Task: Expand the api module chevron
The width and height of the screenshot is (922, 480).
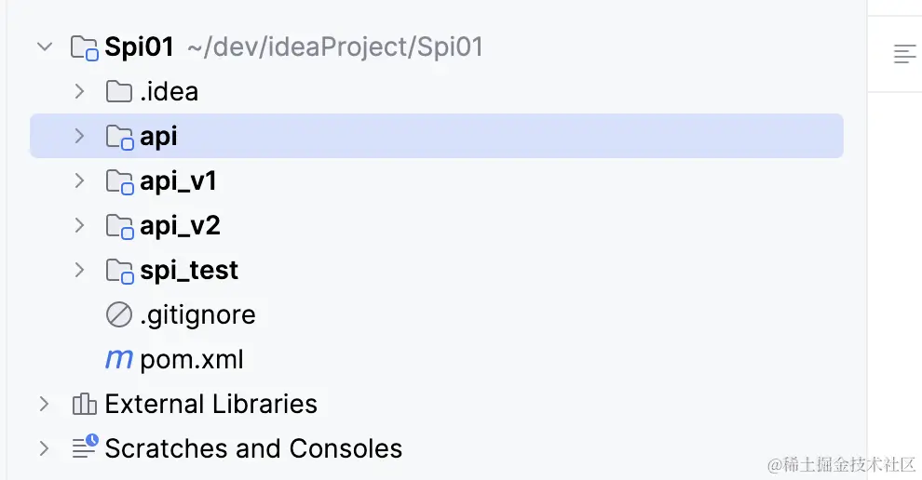Action: [x=80, y=137]
